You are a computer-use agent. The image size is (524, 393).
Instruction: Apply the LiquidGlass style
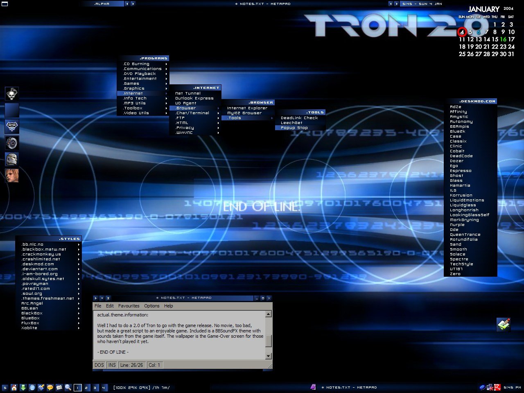tap(470, 205)
